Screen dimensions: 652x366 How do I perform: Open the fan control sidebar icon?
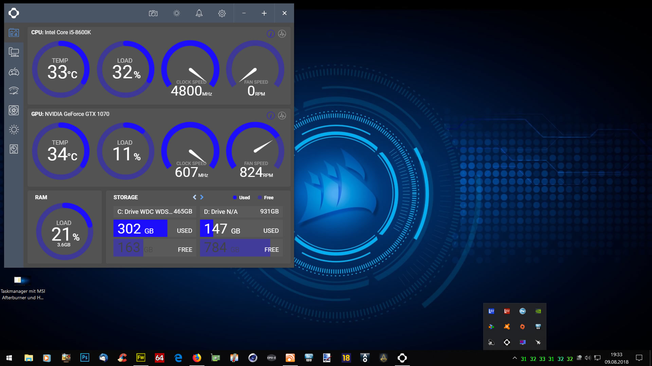(14, 110)
